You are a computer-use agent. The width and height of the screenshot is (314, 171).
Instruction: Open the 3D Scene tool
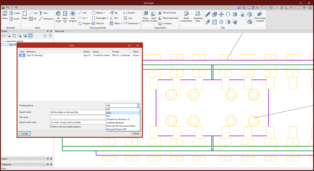58,16
